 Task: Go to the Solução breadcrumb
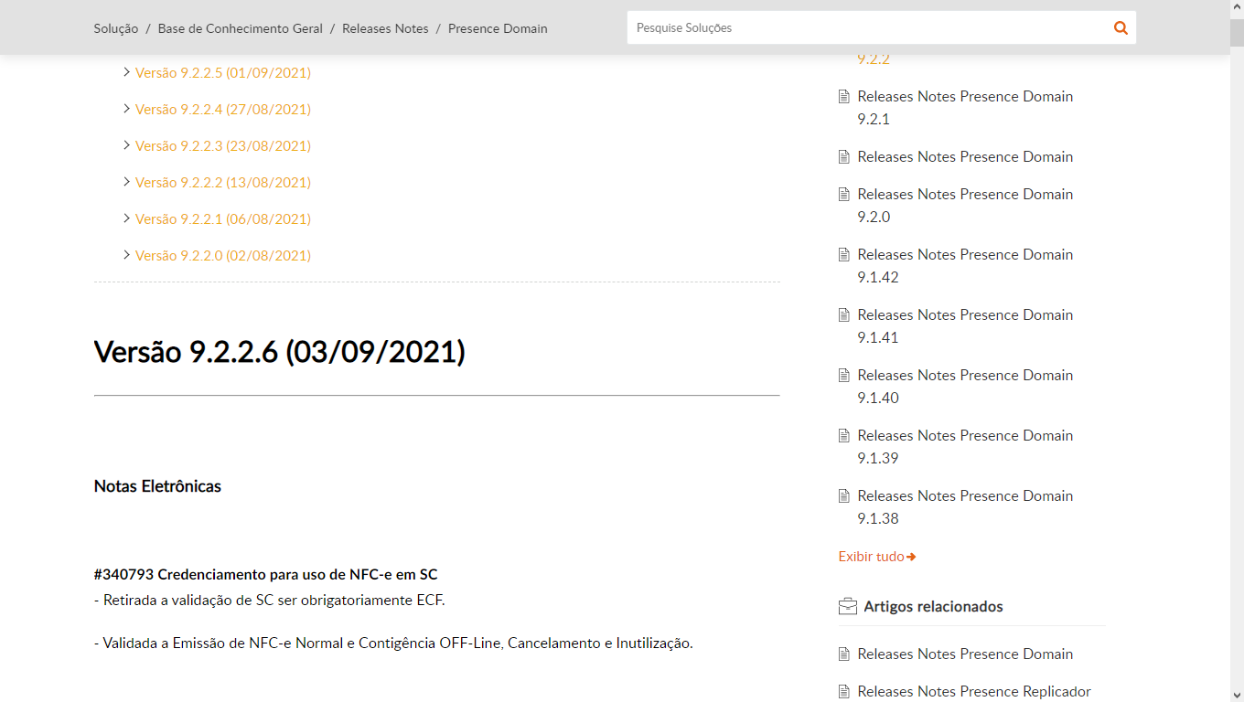[x=116, y=28]
